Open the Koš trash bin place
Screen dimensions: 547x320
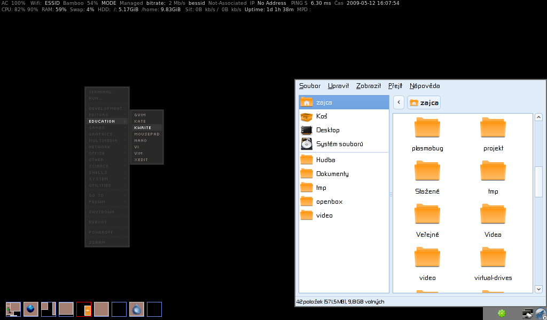coord(343,116)
